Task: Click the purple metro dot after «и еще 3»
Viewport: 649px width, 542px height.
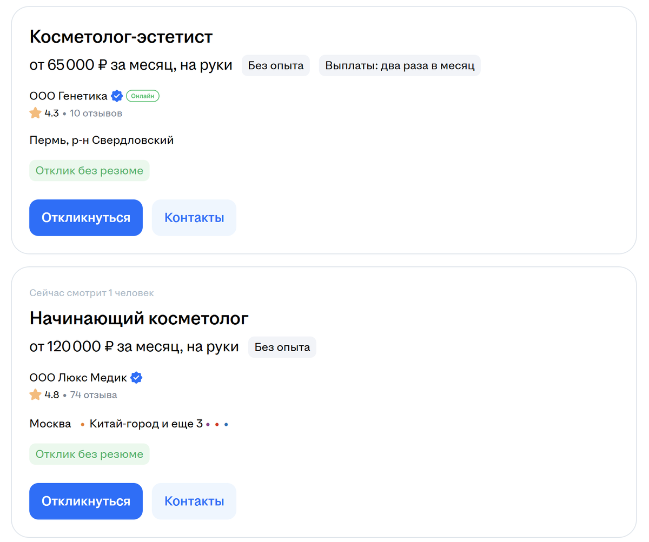Action: [x=207, y=424]
